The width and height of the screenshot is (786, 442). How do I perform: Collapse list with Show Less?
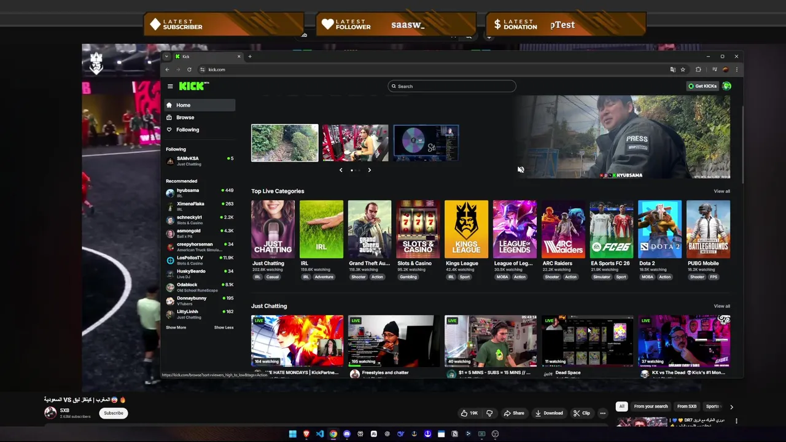point(224,328)
